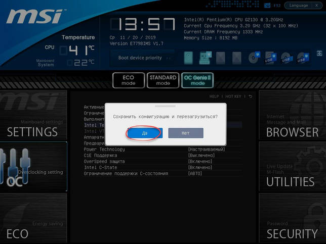Select the highlighted Intel Te row
Viewport: 326px width, 244px height.
coord(94,125)
